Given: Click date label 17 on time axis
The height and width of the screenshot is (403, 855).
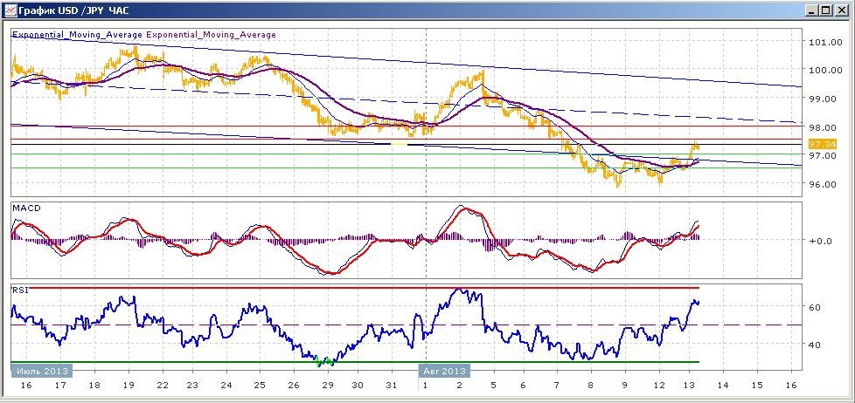Looking at the screenshot, I should point(60,385).
